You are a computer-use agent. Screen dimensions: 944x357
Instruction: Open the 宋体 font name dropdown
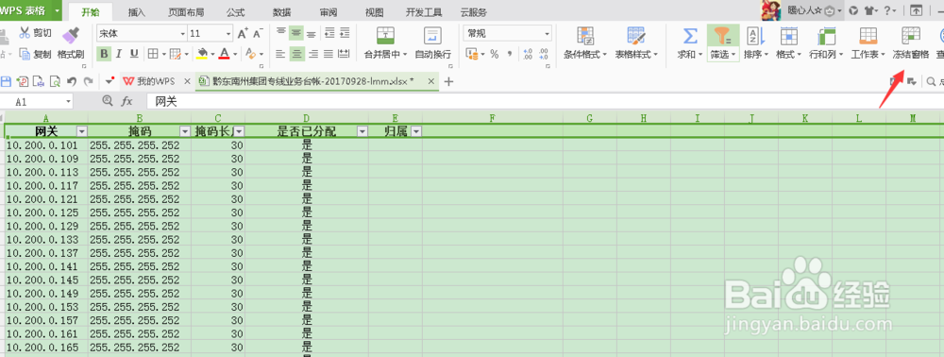click(183, 34)
